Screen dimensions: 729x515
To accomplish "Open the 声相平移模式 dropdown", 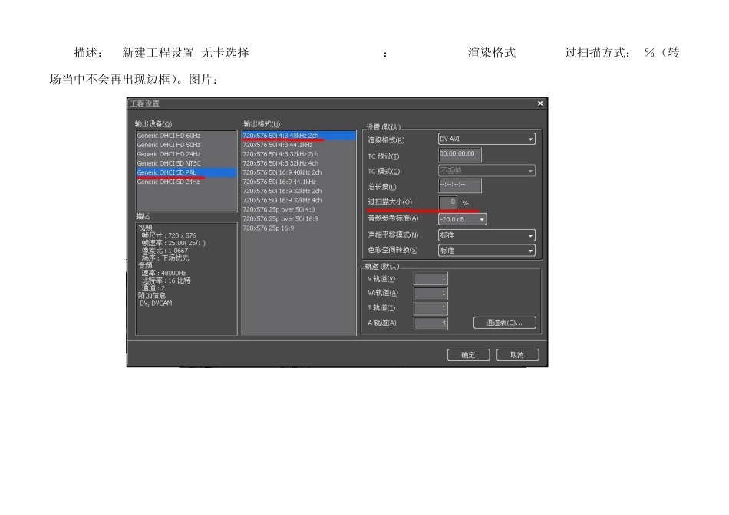I will coord(487,235).
